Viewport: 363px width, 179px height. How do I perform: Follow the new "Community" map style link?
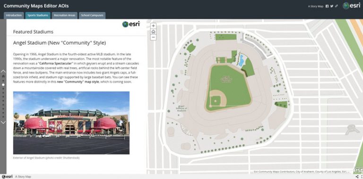click(x=78, y=82)
